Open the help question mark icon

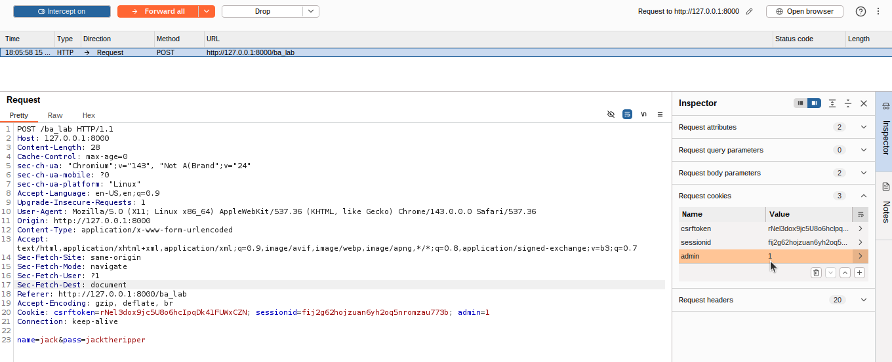861,11
